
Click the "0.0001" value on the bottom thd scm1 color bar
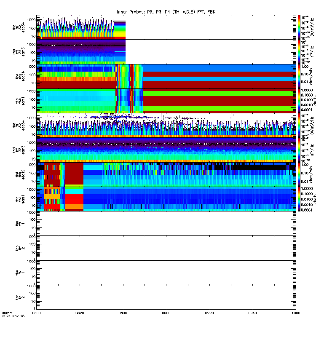tap(307, 210)
